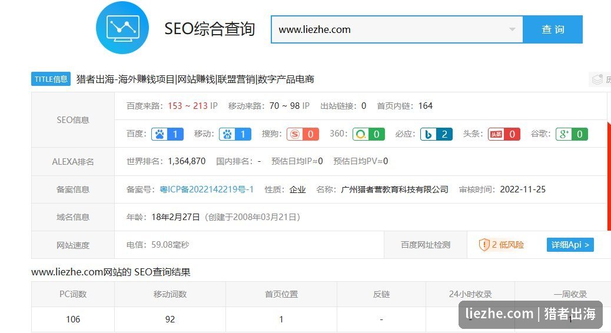Click the 网站速度 row label

[x=73, y=245]
